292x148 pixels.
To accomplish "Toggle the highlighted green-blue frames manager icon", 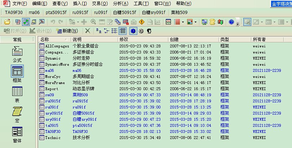I will (26, 22).
